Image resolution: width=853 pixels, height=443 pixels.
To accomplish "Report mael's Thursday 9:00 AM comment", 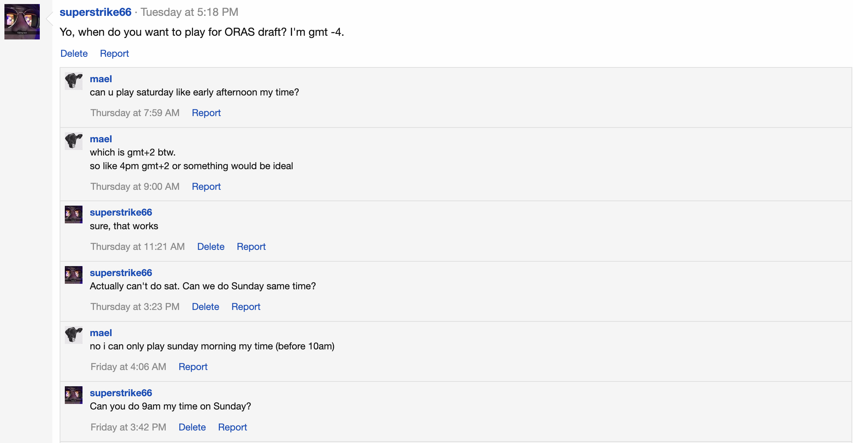I will click(x=206, y=186).
